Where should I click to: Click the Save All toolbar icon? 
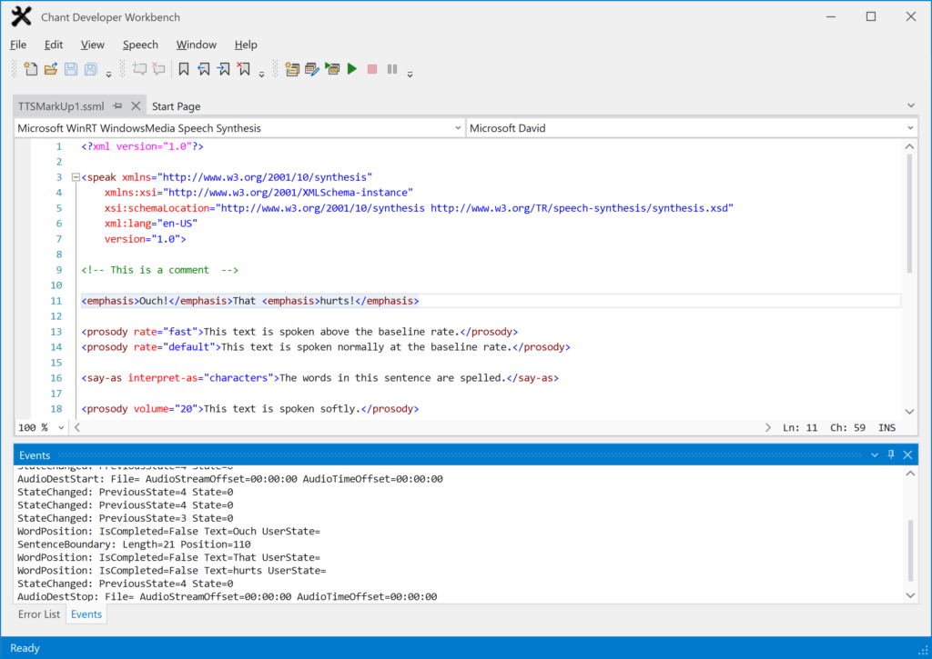click(90, 69)
